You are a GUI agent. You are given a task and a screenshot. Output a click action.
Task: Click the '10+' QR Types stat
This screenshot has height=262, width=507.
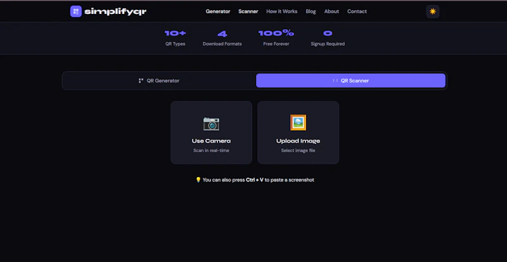[x=176, y=33]
